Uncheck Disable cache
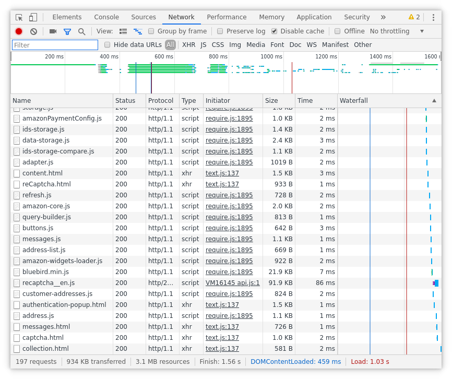The height and width of the screenshot is (379, 452). pos(275,31)
